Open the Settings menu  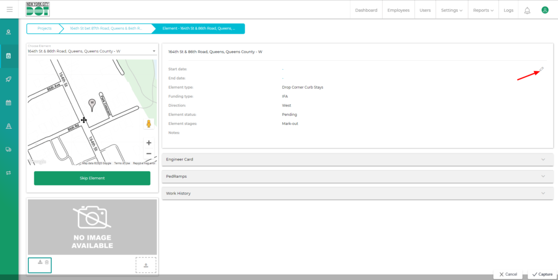pyautogui.click(x=451, y=10)
